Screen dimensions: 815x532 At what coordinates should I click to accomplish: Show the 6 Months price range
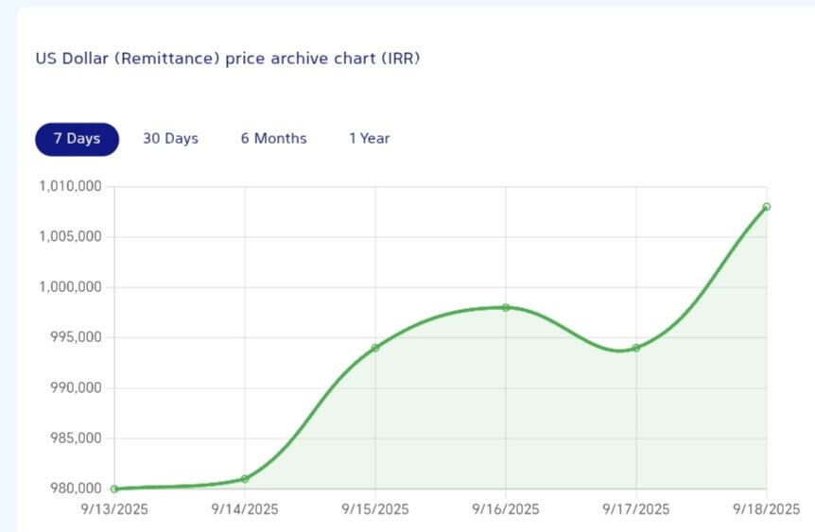(273, 139)
